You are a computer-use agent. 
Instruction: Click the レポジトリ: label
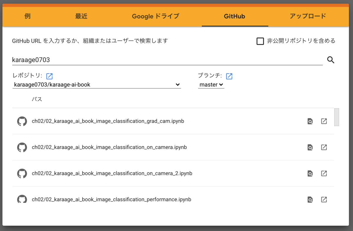click(x=27, y=76)
